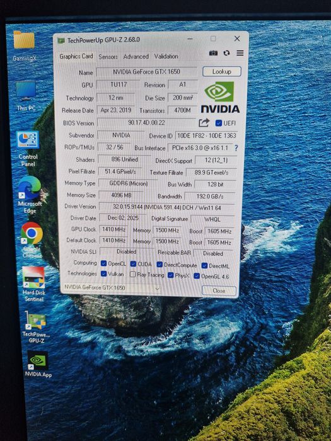Toggle the Ray Tracing checkbox
The height and width of the screenshot is (441, 331).
pyautogui.click(x=133, y=274)
